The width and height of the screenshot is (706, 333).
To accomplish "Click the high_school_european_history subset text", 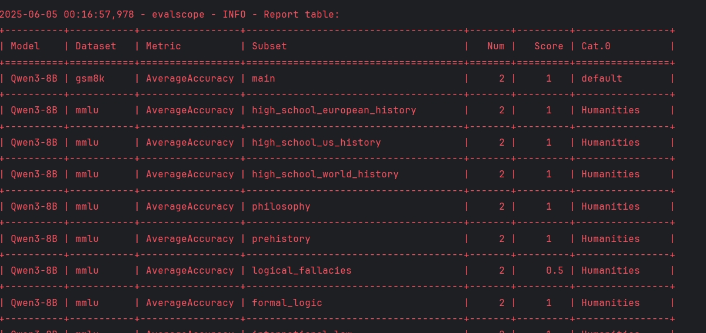I will [x=334, y=110].
